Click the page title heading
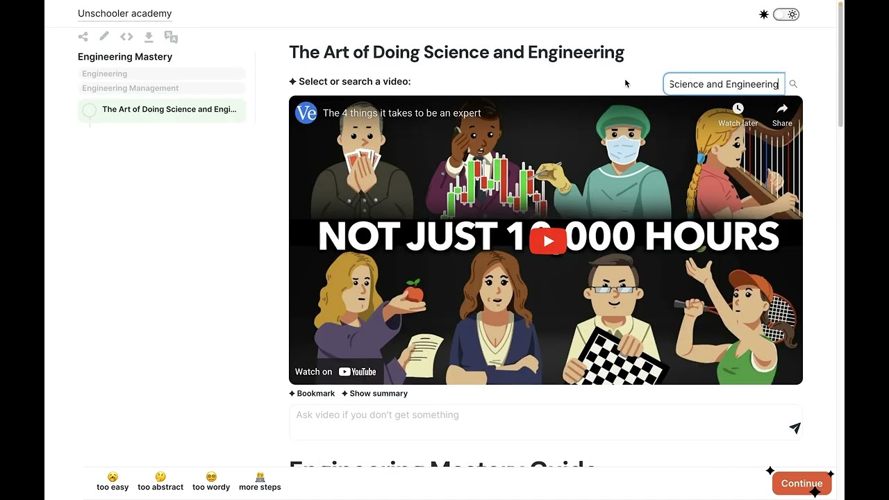Screen dimensions: 889x500 (456, 52)
